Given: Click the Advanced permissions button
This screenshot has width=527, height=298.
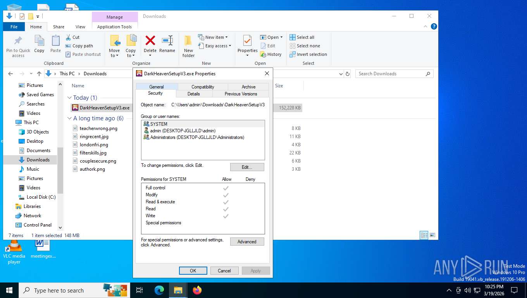Looking at the screenshot, I should tap(247, 242).
